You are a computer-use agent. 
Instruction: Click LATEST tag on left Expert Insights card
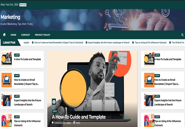[x=17, y=96]
